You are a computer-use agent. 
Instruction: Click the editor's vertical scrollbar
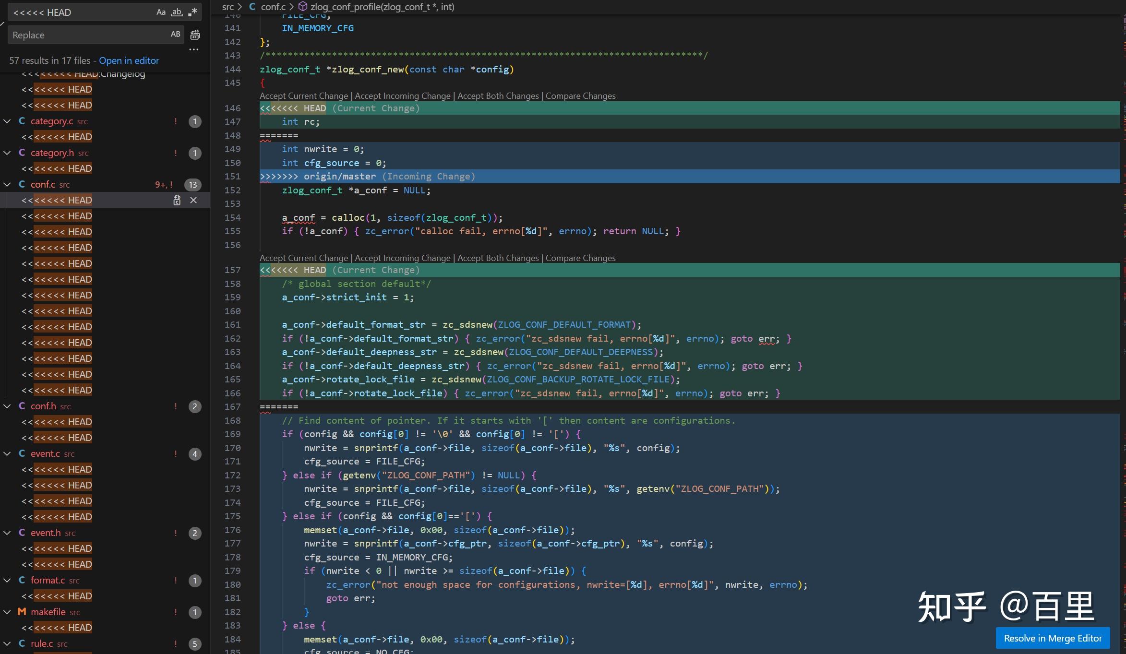point(1123,334)
